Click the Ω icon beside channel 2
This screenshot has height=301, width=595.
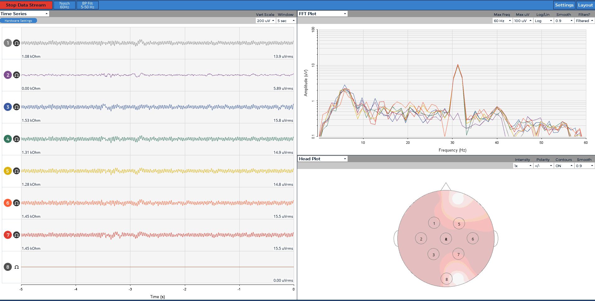(16, 75)
